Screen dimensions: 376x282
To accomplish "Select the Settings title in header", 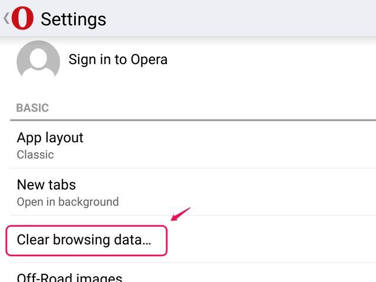I will (x=73, y=19).
